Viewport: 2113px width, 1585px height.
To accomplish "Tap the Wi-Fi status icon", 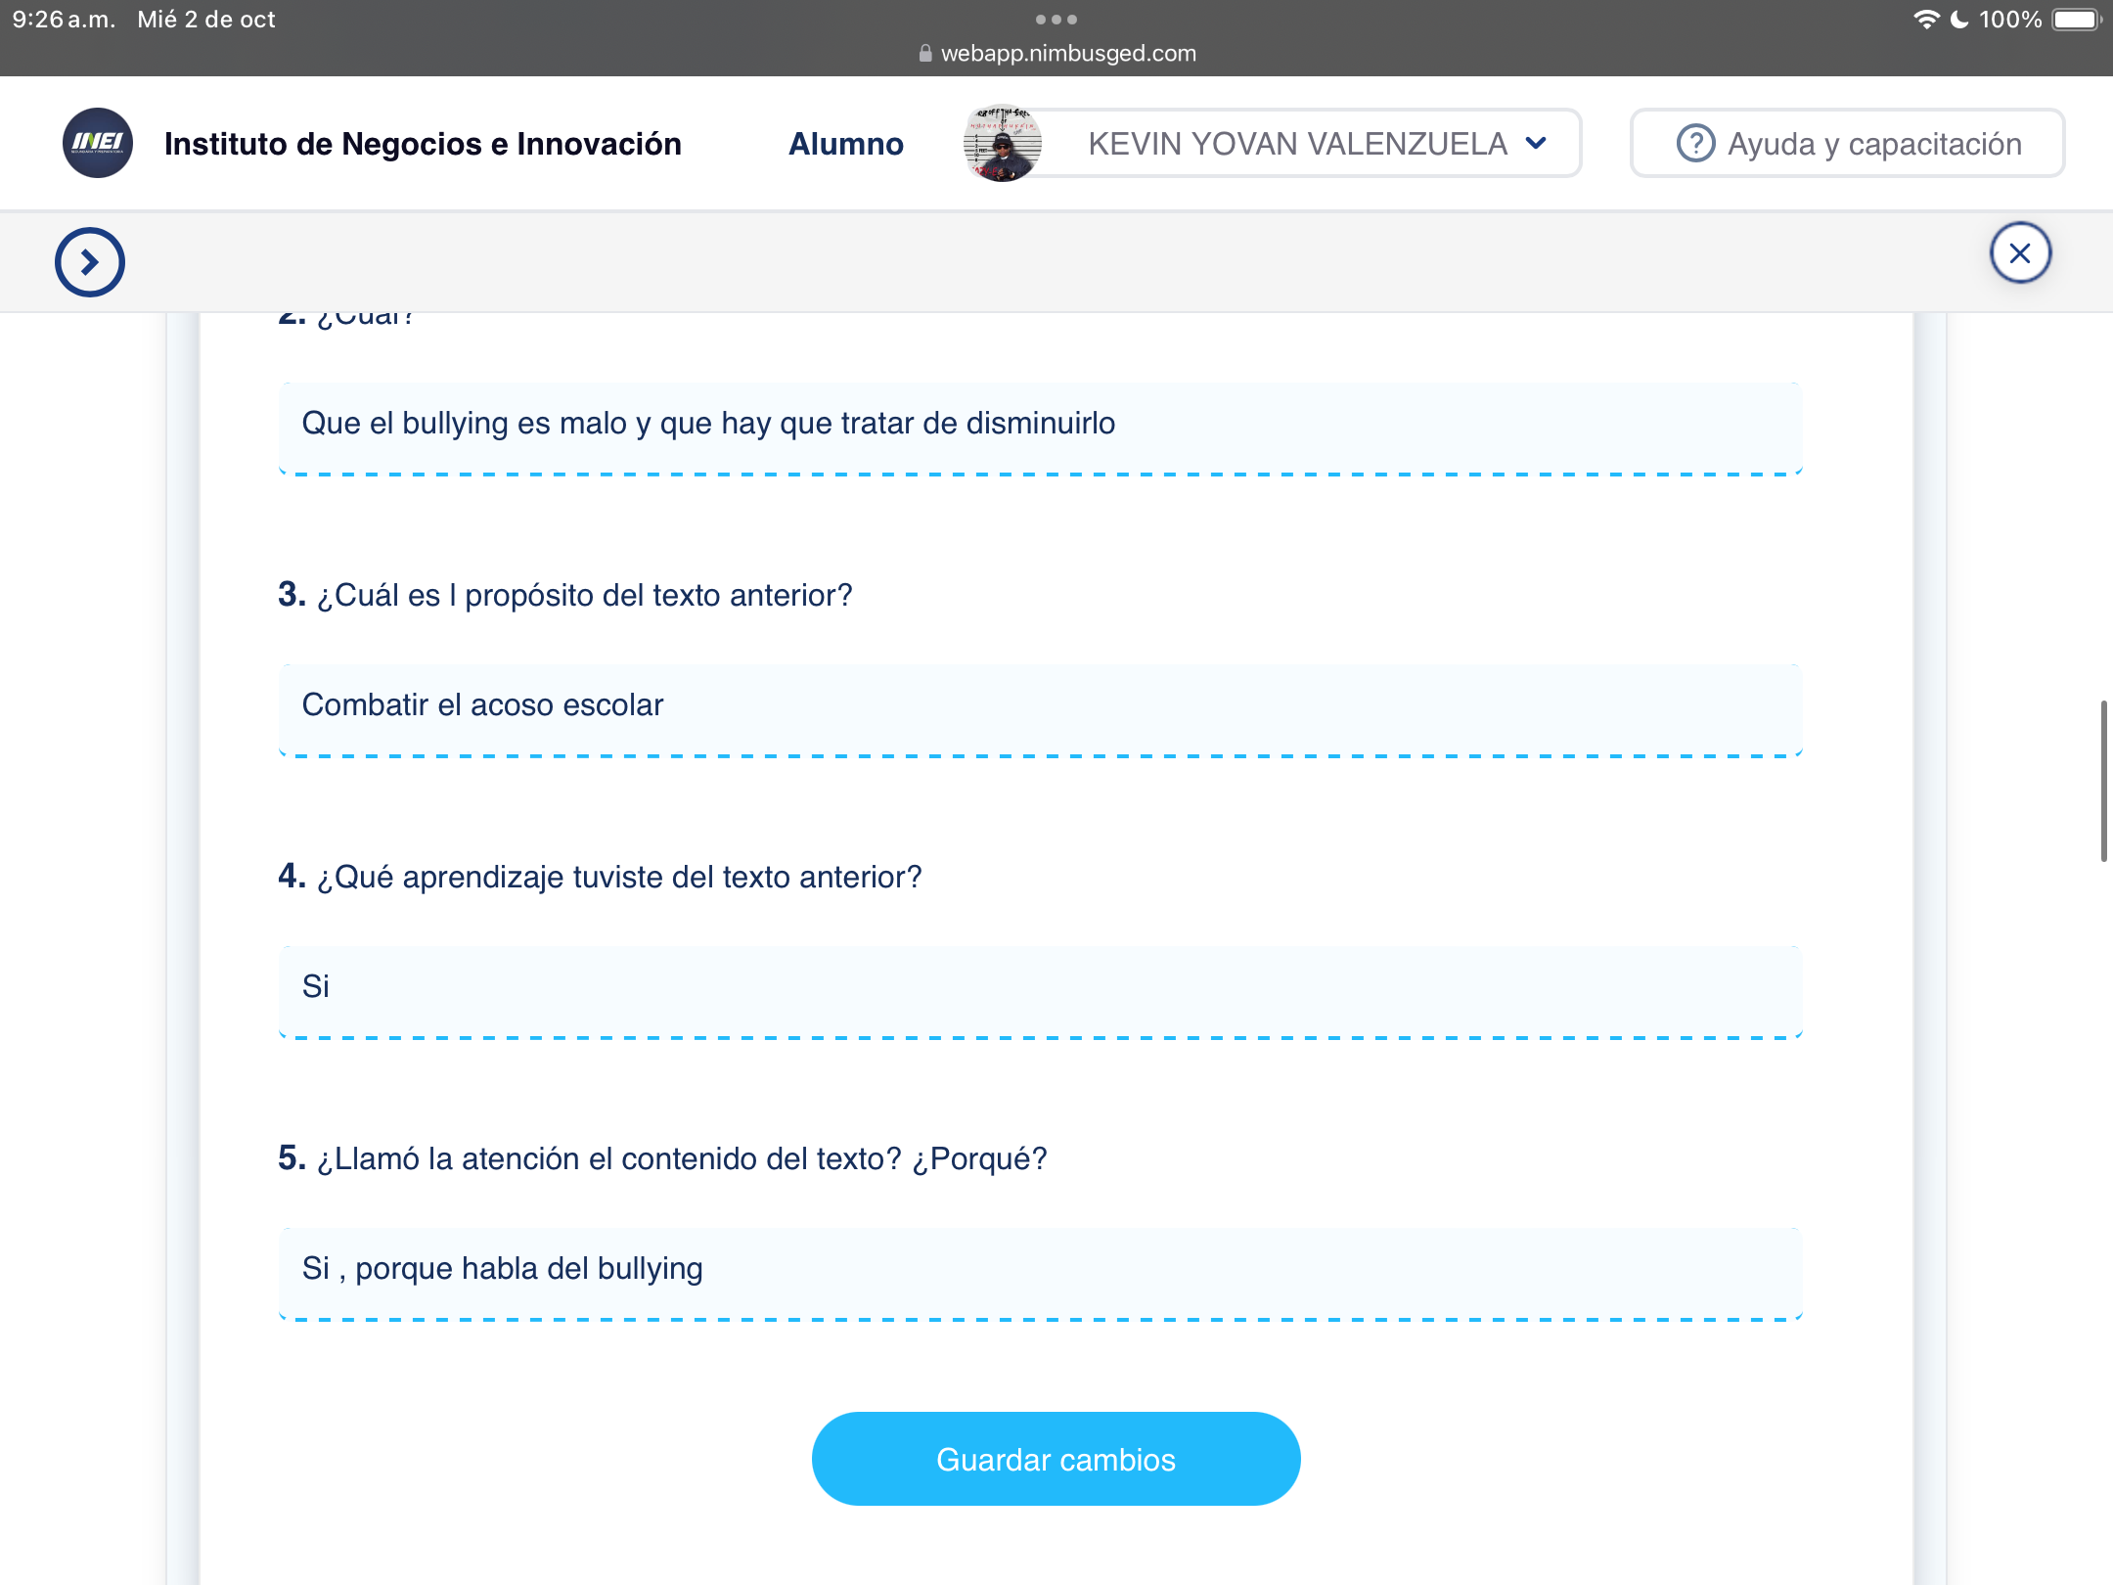I will [1926, 20].
